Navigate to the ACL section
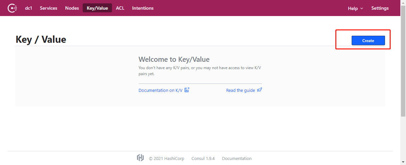The height and width of the screenshot is (165, 406). click(120, 8)
